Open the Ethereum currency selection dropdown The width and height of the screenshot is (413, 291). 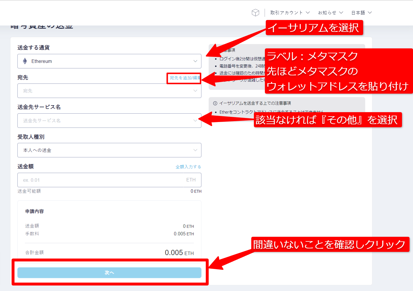pos(109,61)
